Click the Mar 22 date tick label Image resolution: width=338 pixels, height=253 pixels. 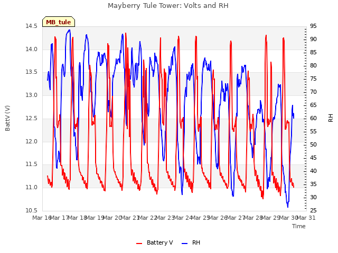[x=148, y=218]
